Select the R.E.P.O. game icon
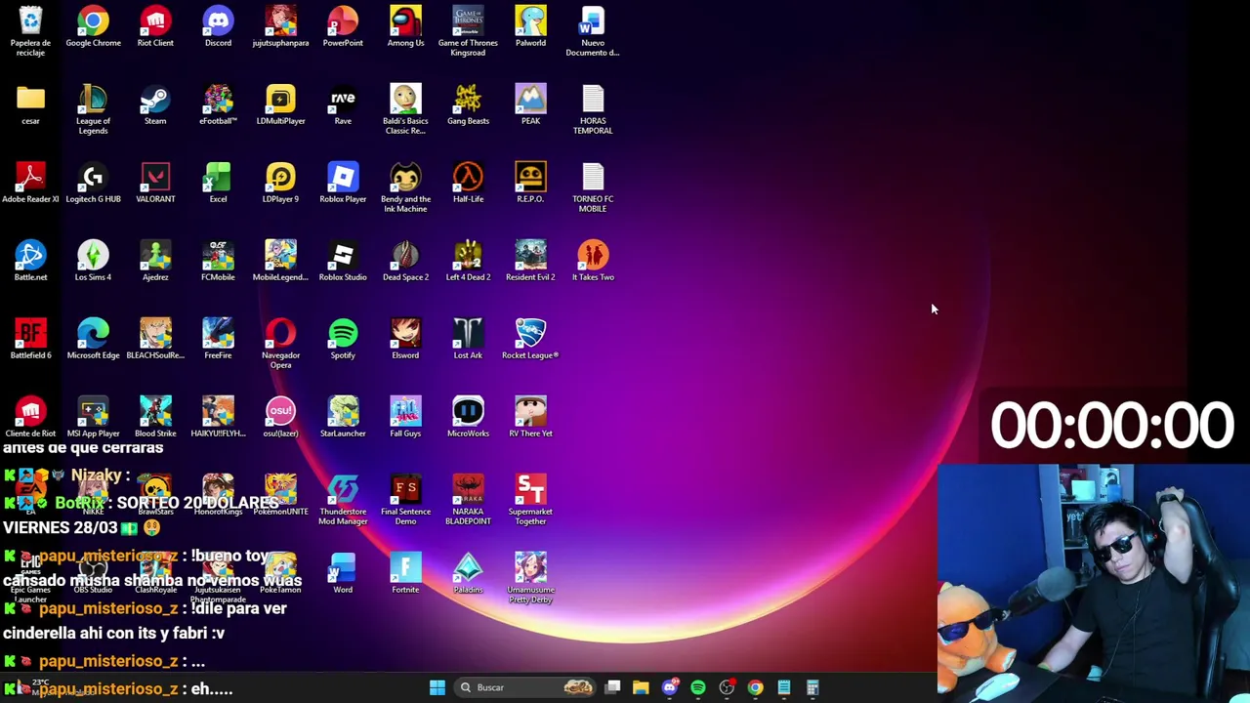 click(530, 183)
